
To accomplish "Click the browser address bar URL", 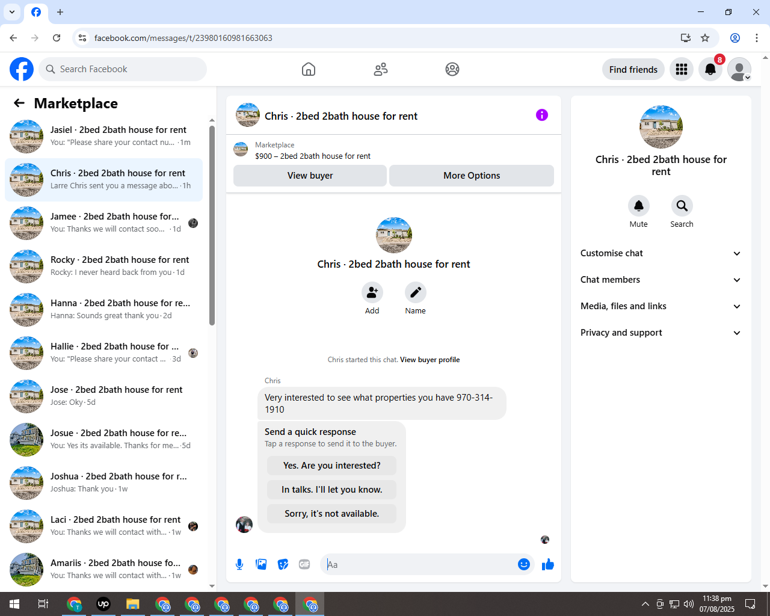I will coord(183,38).
